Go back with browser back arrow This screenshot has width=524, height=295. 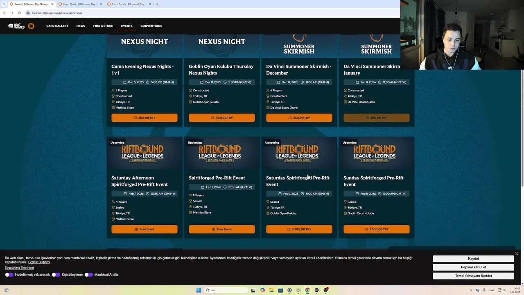(x=4, y=13)
